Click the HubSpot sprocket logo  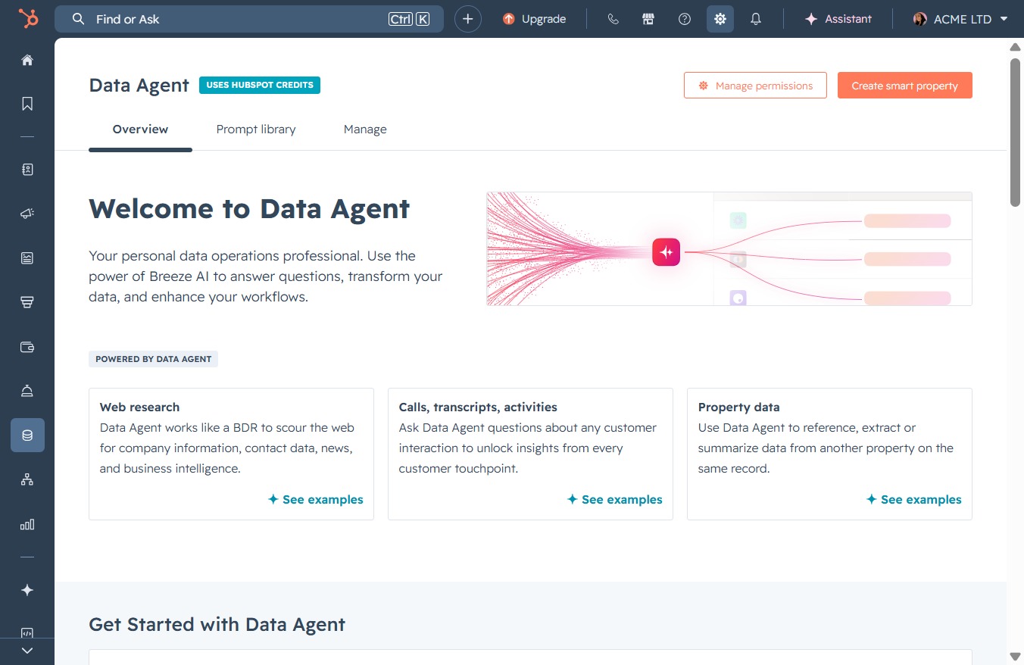(x=28, y=19)
